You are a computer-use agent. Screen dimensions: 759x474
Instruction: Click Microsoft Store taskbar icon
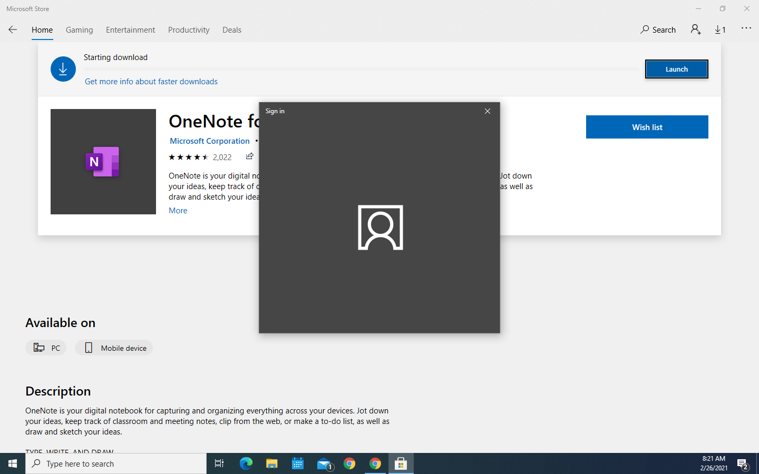401,463
